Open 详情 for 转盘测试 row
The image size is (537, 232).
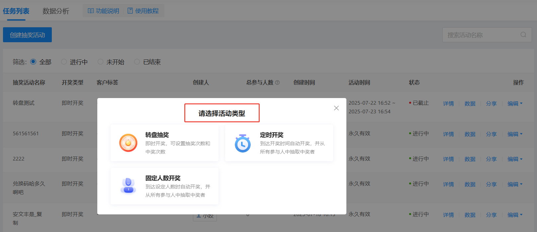(x=448, y=103)
